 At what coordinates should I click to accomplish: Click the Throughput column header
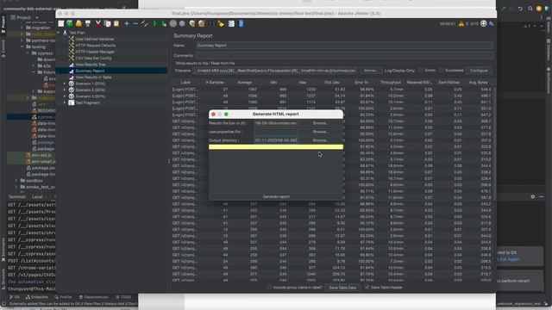click(x=391, y=83)
